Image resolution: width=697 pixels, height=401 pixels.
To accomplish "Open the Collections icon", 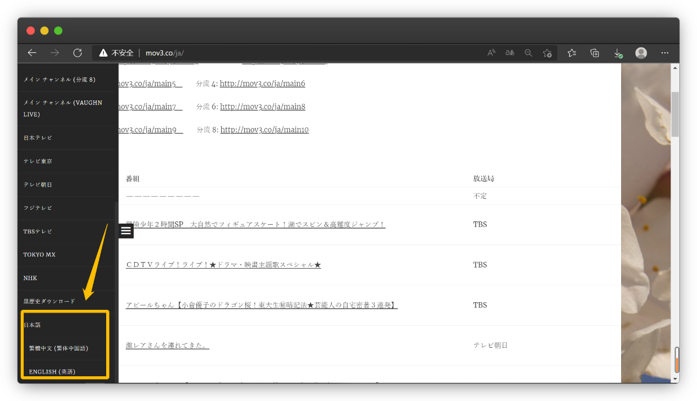I will coord(595,53).
